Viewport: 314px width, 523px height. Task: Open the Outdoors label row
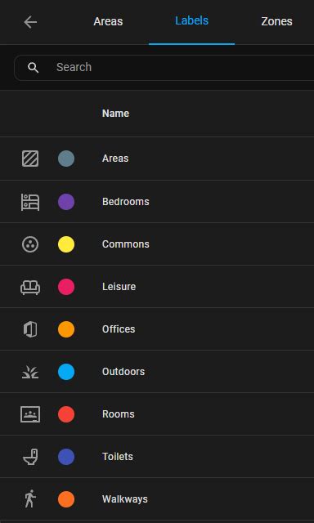pos(157,372)
